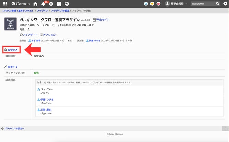Open the gear settings icon top right
This screenshot has height=142, width=229.
pyautogui.click(x=225, y=4)
